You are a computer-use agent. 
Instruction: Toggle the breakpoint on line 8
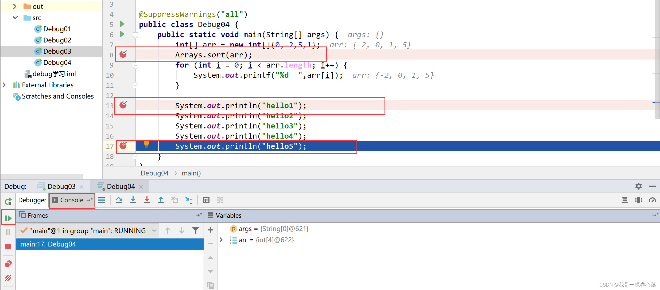pyautogui.click(x=123, y=54)
